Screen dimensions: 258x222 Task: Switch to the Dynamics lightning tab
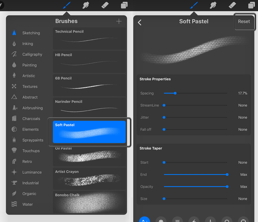(194, 219)
